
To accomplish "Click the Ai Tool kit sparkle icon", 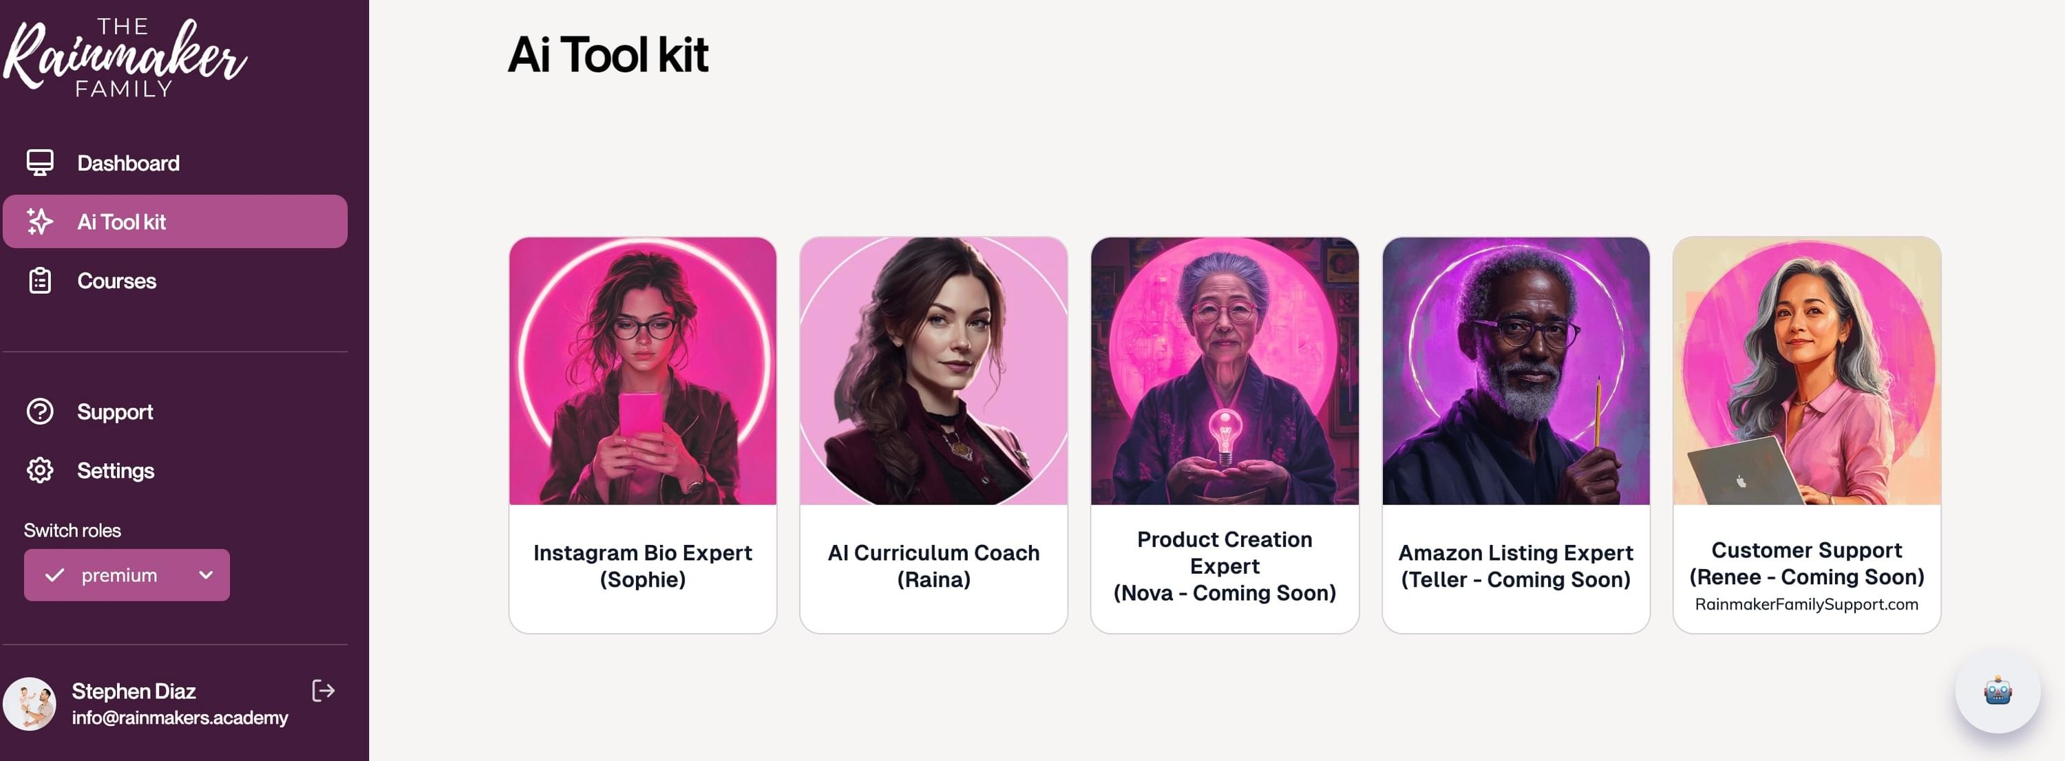I will pyautogui.click(x=40, y=221).
